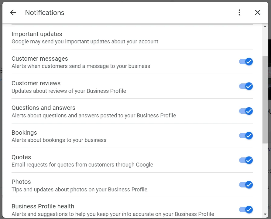The width and height of the screenshot is (271, 219).
Task: Toggle Questions and answers alerts
Action: pyautogui.click(x=246, y=111)
